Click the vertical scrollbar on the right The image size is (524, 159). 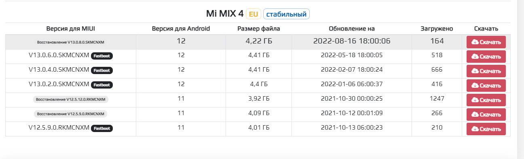(x=521, y=79)
